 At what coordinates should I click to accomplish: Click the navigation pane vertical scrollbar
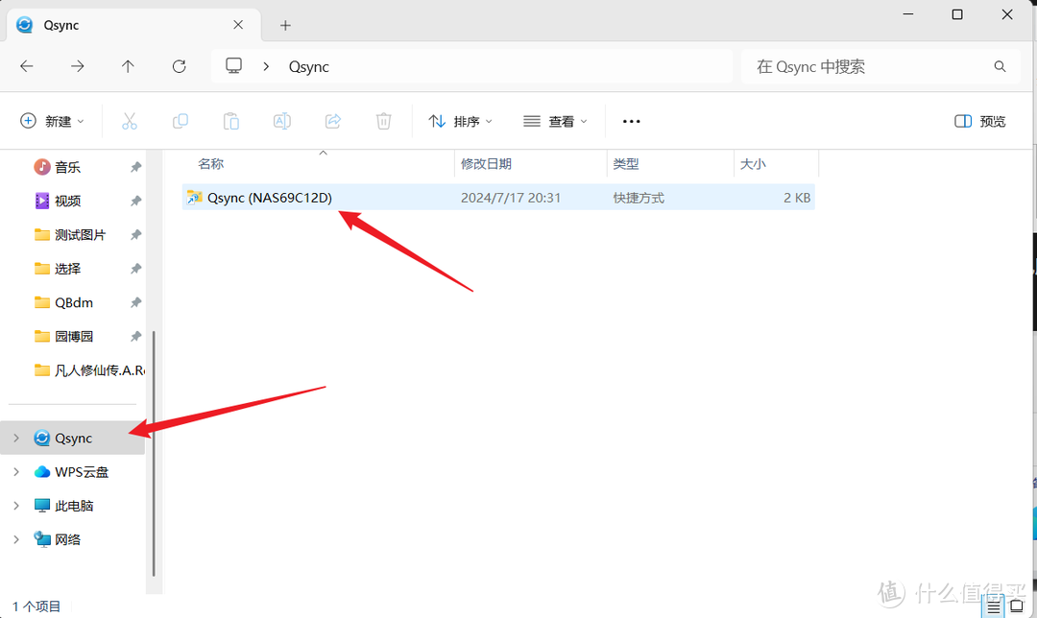click(154, 453)
